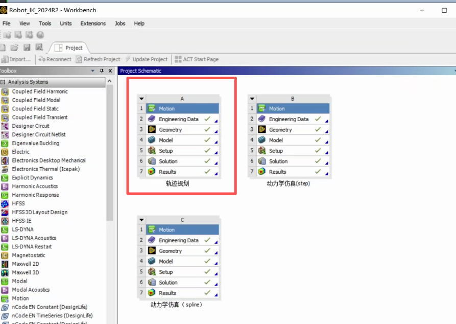Image resolution: width=456 pixels, height=324 pixels.
Task: Open system C dropdown arrow
Action: point(141,220)
